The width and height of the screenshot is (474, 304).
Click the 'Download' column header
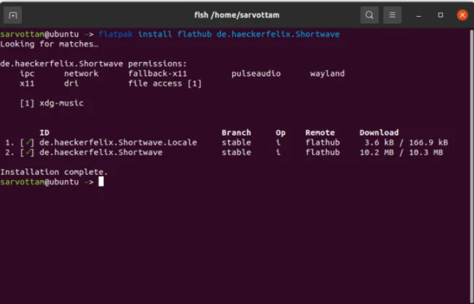pyautogui.click(x=378, y=133)
